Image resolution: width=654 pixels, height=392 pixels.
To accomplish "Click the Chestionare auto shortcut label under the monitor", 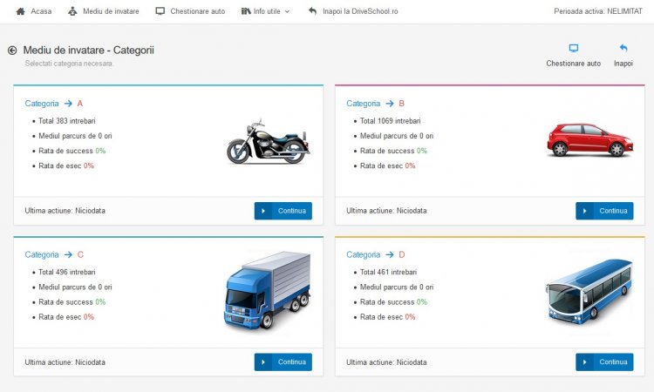I will coord(574,64).
